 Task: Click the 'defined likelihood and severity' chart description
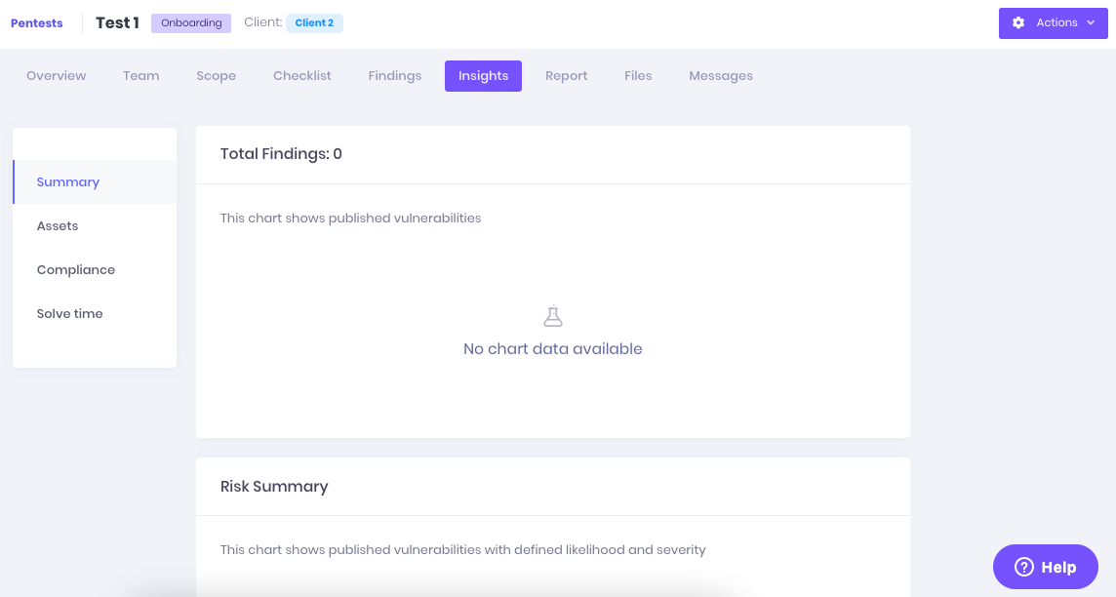(463, 550)
